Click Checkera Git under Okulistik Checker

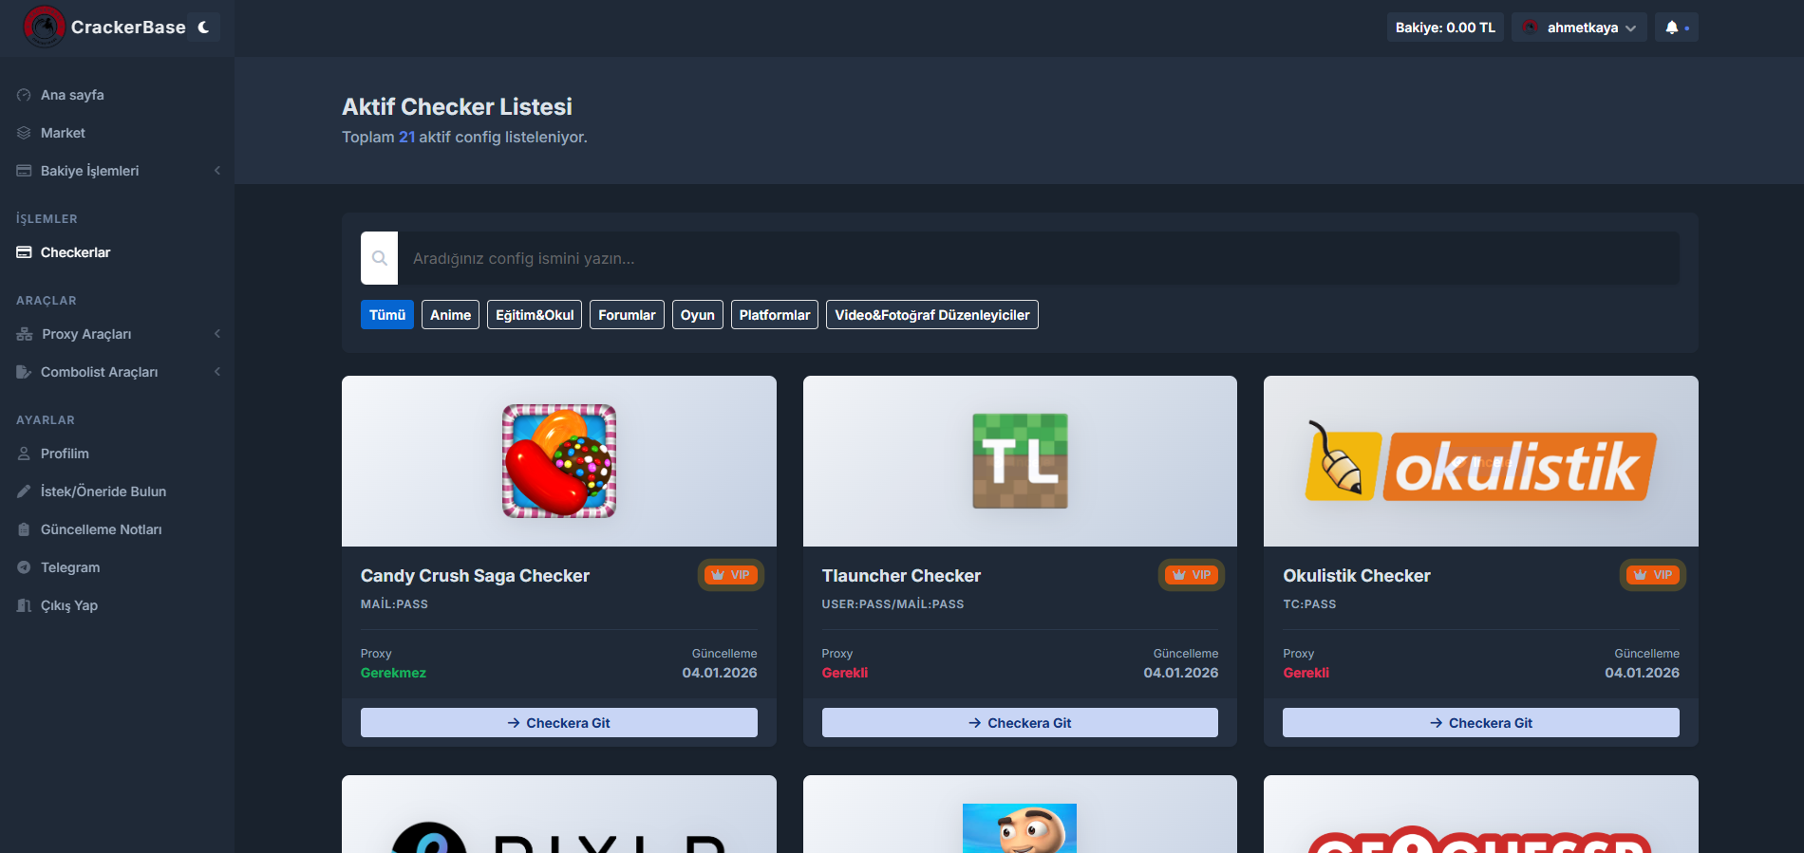click(x=1481, y=723)
